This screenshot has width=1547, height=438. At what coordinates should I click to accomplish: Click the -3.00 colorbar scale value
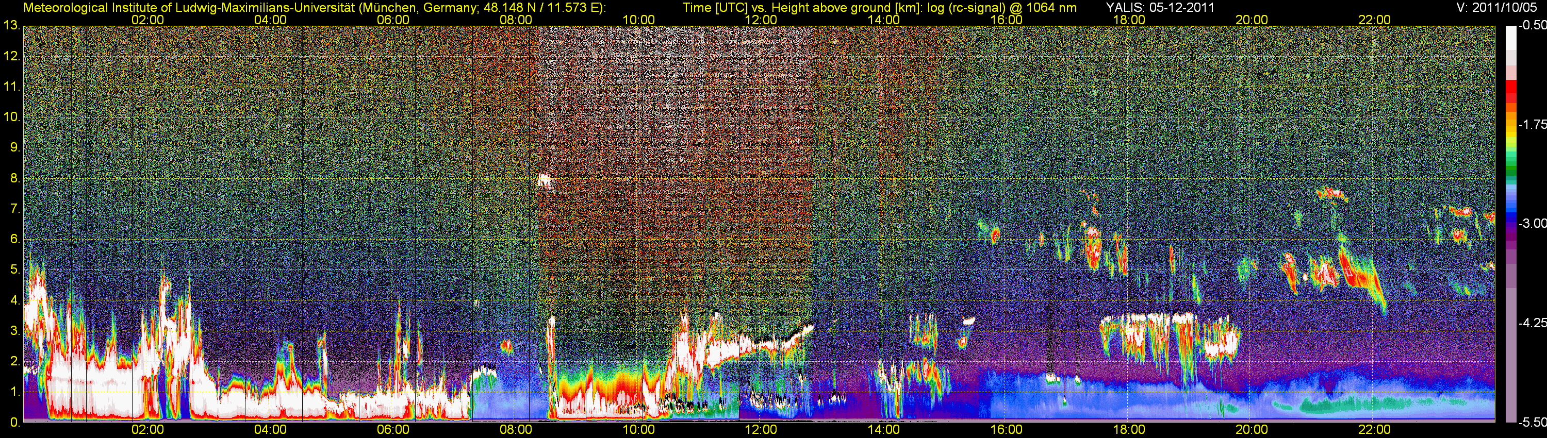point(1532,223)
